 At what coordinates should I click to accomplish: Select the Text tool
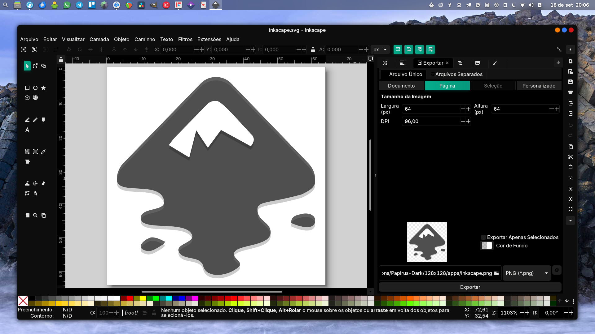click(x=27, y=130)
